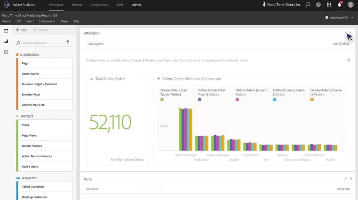This screenshot has width=358, height=200.
Task: Click the purple First Touch legend swatch
Action: (200, 99)
